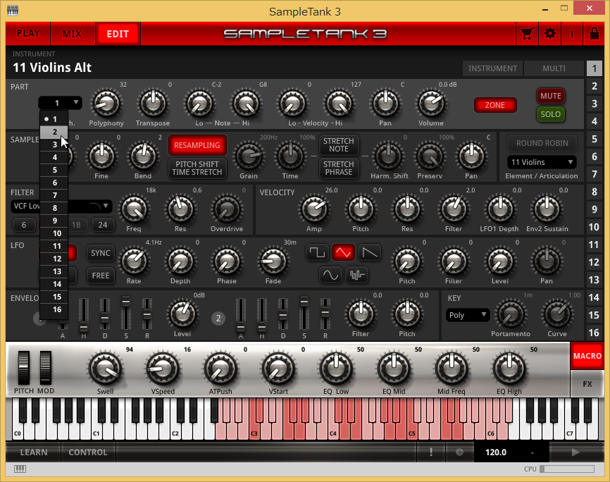Click the Polyphony knob
Viewport: 610px width, 482px height.
[106, 103]
